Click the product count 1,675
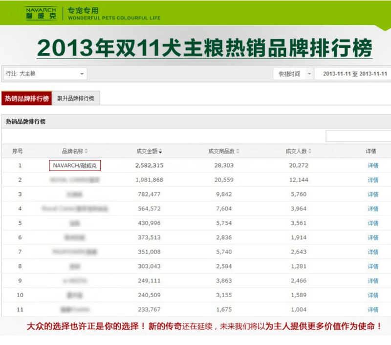Screen dimensions: 391x345 (224, 310)
